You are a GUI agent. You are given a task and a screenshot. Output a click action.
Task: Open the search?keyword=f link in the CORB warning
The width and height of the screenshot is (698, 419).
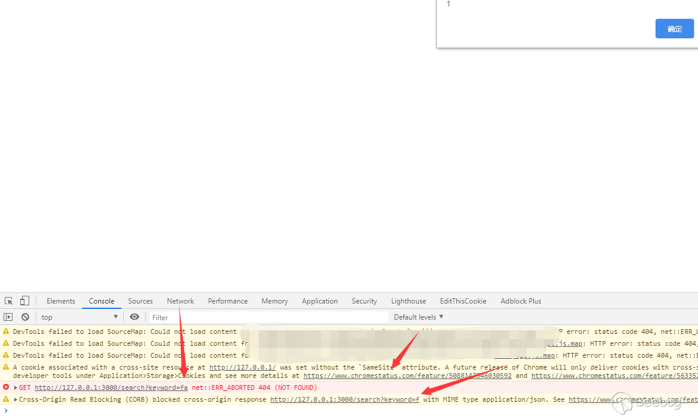click(x=345, y=399)
